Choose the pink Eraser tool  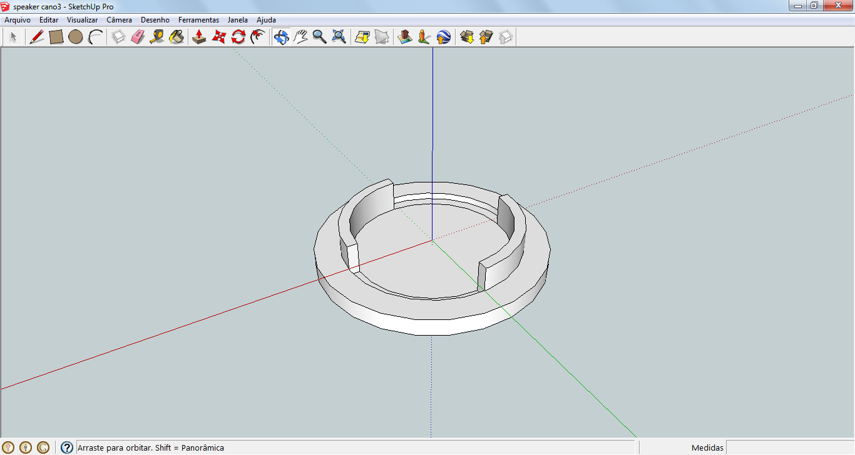[x=138, y=37]
